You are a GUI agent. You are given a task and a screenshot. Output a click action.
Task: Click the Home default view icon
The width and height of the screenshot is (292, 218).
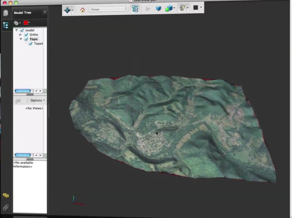[x=83, y=10]
